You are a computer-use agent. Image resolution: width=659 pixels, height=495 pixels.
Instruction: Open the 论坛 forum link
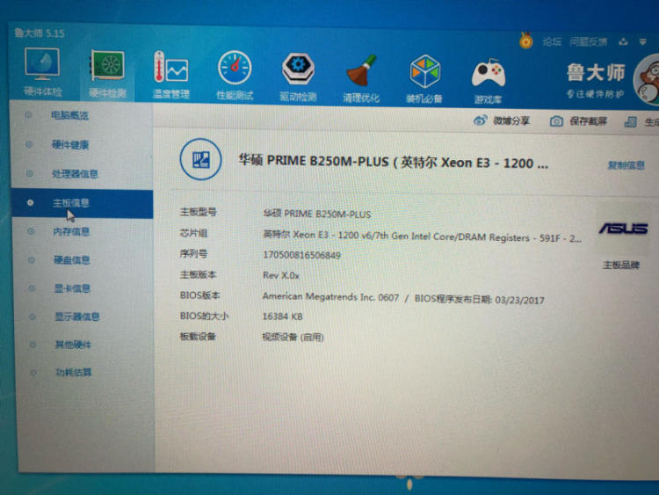(x=552, y=41)
